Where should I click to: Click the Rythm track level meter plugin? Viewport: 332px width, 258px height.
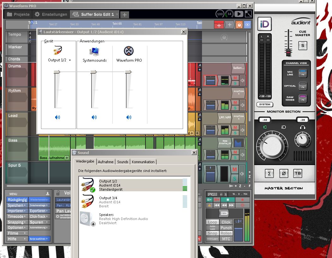coord(225,105)
